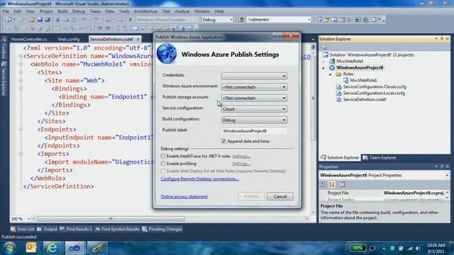Open the Windows Azure environment dropdown
This screenshot has height=255, width=454.
click(254, 86)
